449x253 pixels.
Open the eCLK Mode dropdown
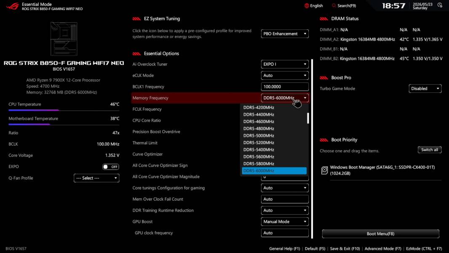click(285, 75)
